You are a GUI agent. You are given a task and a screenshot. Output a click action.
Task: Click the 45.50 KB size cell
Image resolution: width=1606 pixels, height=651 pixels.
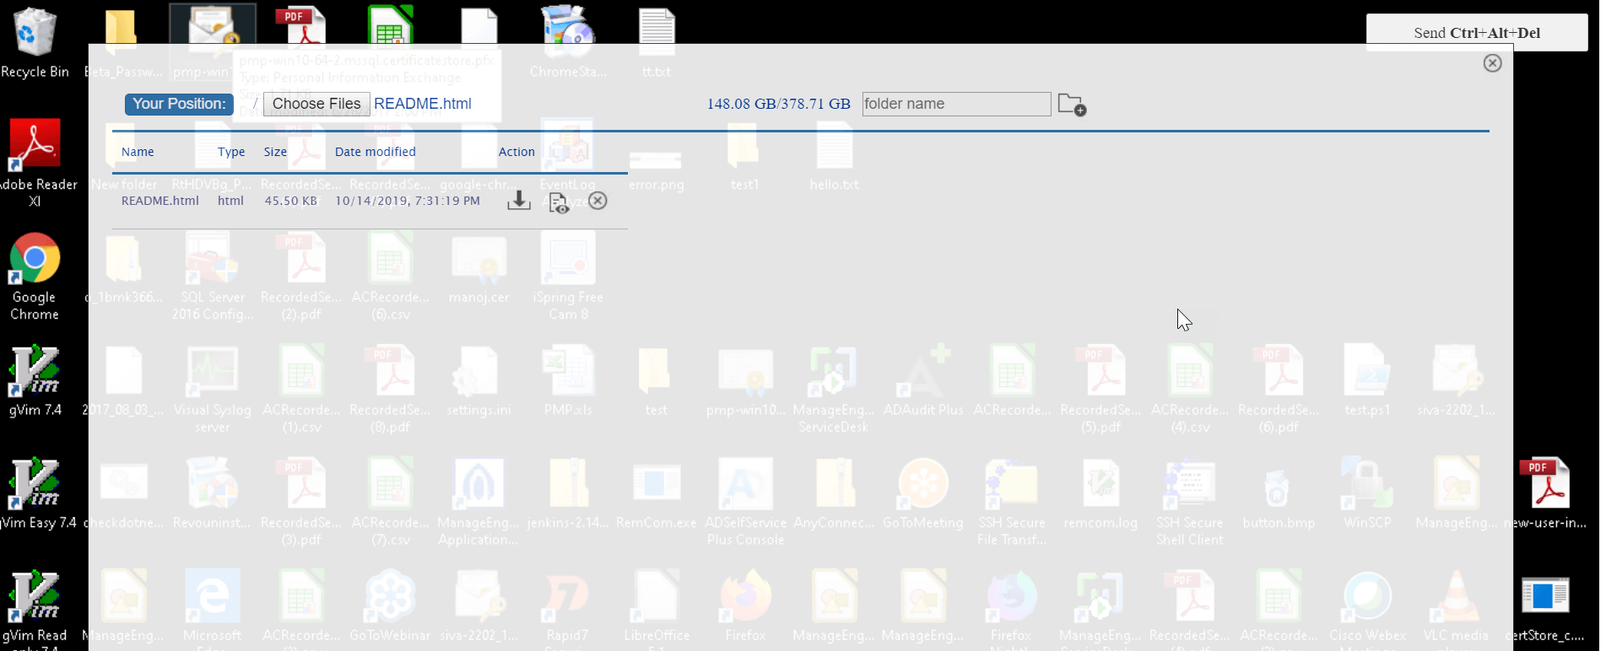coord(291,201)
